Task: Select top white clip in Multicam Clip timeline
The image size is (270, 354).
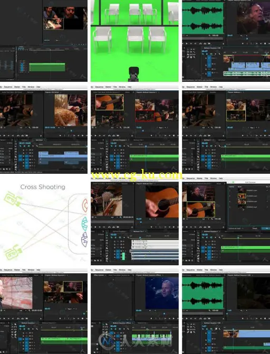Action: 155,241
